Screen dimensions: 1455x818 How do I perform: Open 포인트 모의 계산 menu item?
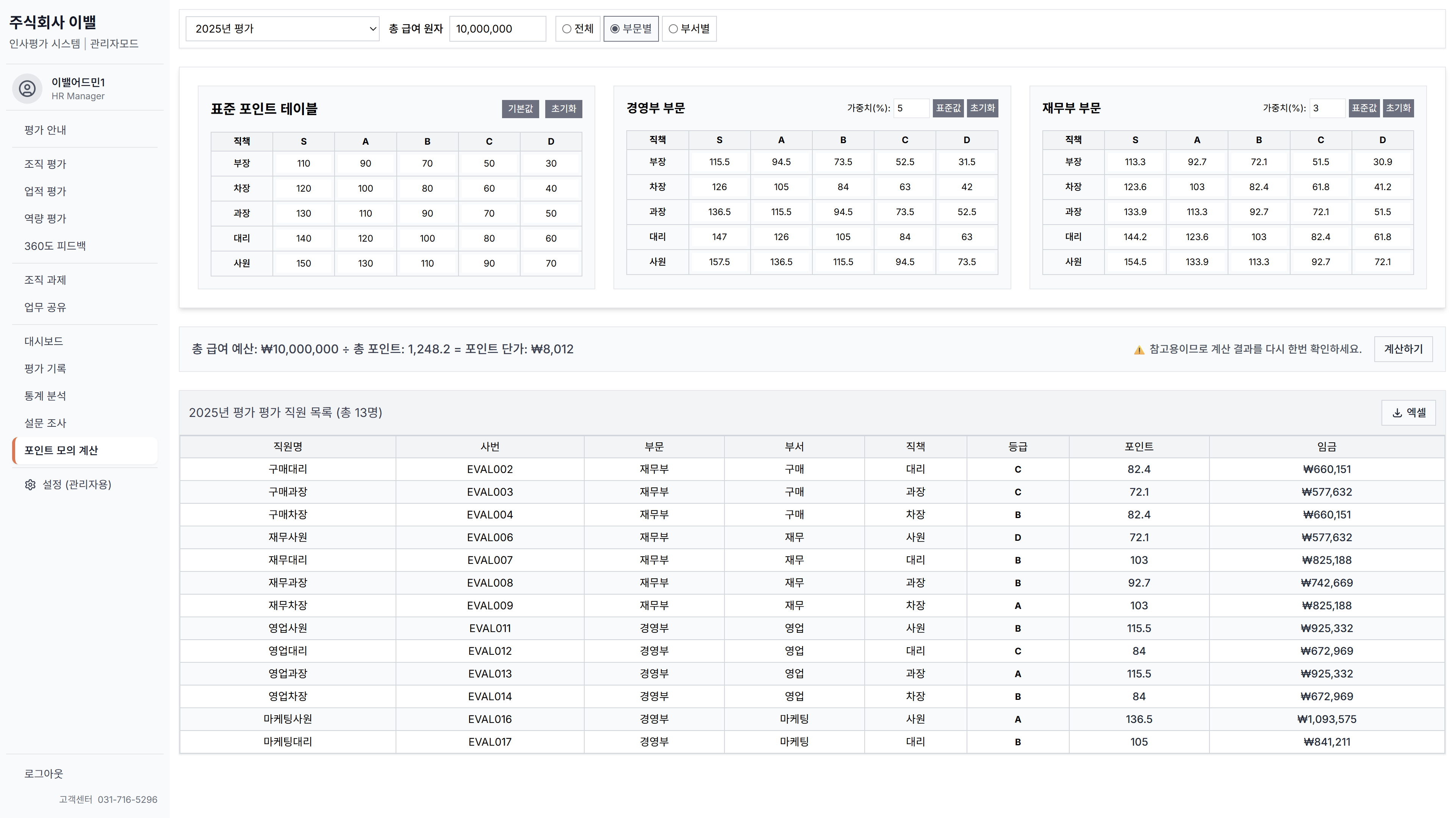61,451
